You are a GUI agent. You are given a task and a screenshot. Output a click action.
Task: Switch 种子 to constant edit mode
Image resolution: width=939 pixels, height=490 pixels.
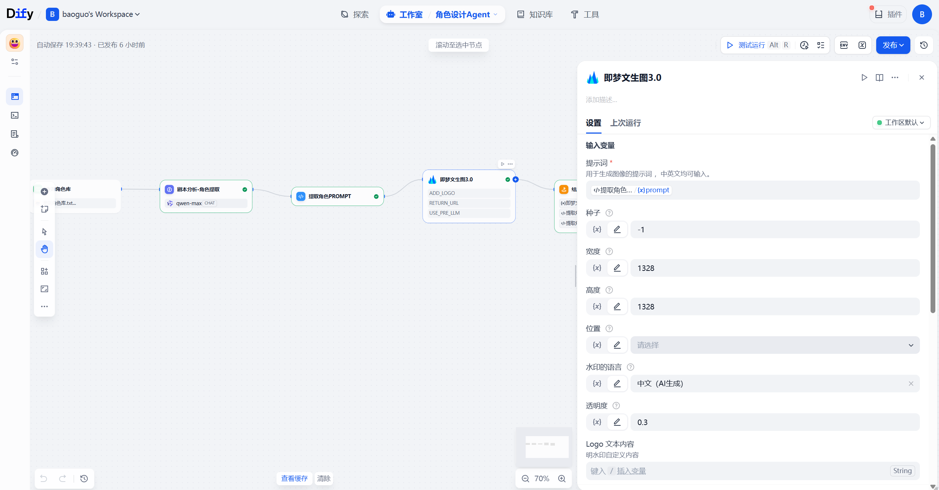click(617, 229)
